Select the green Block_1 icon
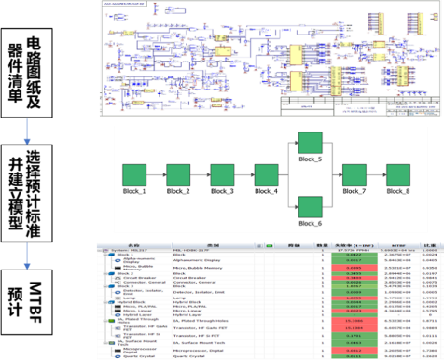444x360 pixels. 134,175
